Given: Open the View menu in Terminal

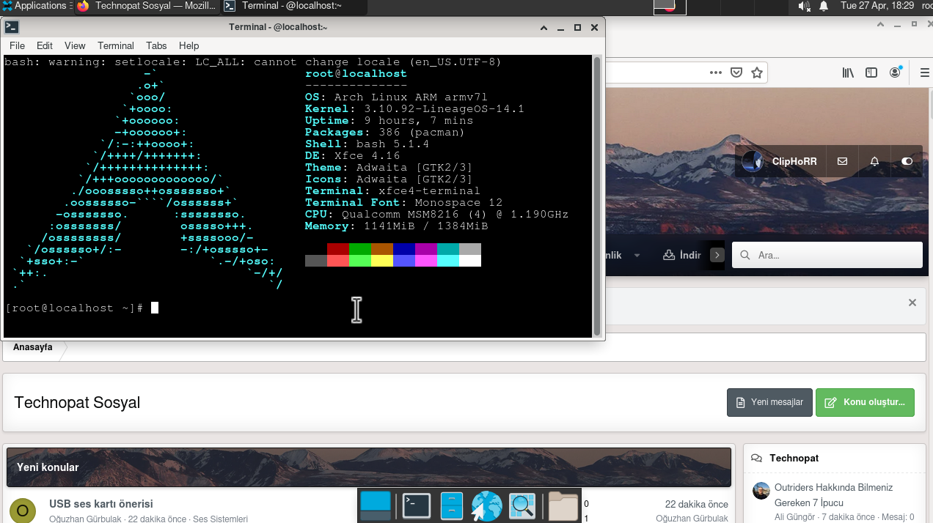Looking at the screenshot, I should (x=75, y=45).
